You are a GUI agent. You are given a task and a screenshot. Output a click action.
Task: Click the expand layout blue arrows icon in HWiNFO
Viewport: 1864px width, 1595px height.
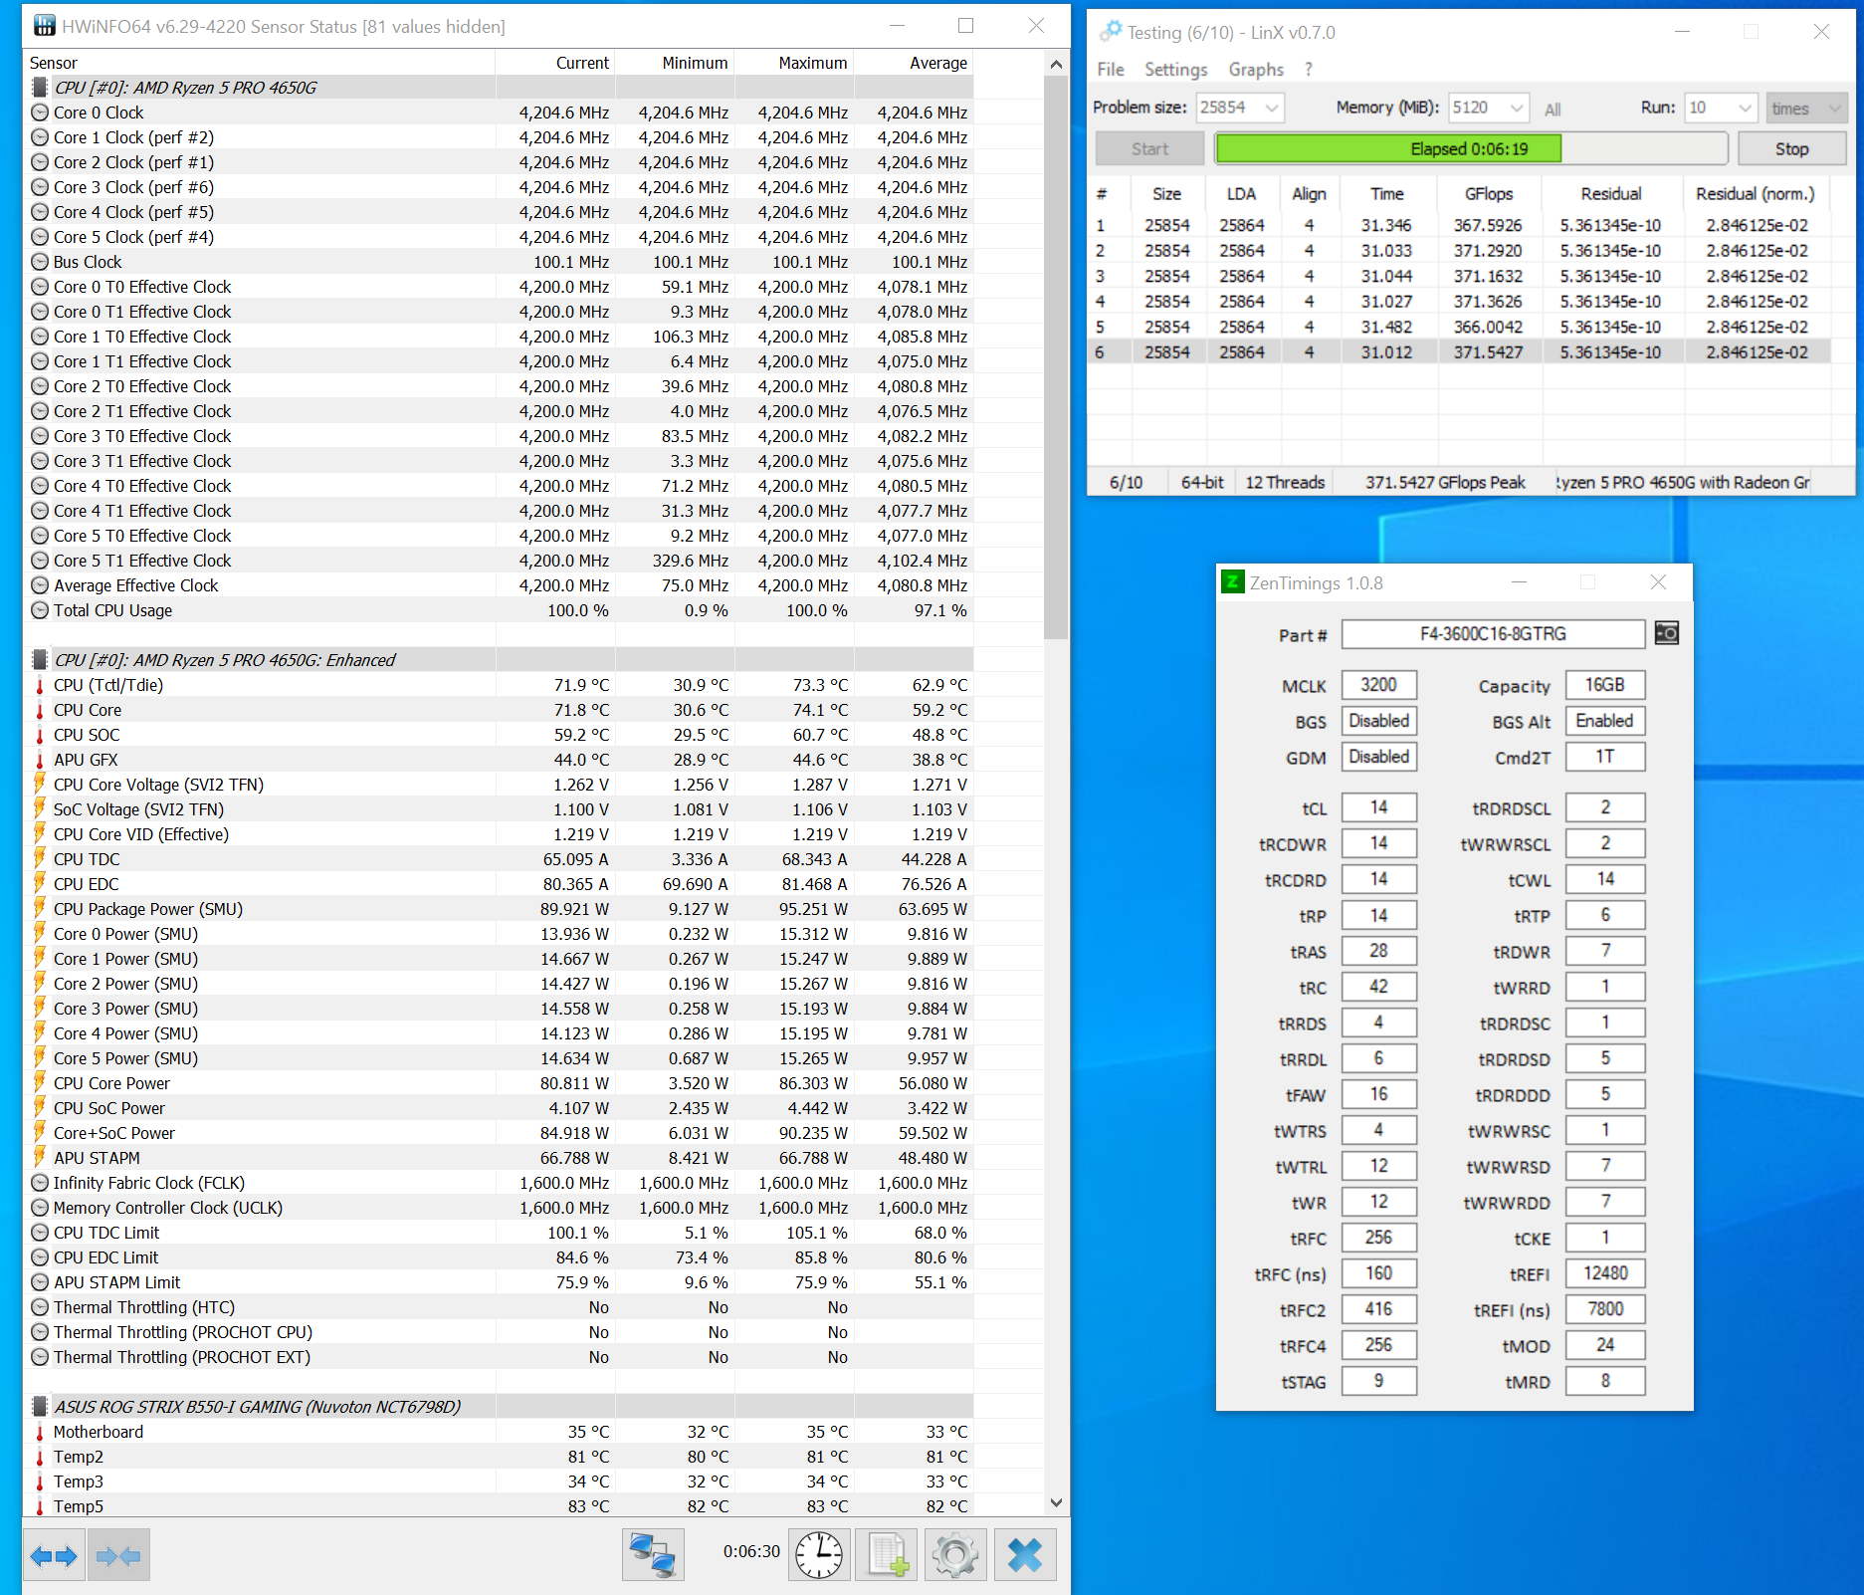pos(55,1555)
